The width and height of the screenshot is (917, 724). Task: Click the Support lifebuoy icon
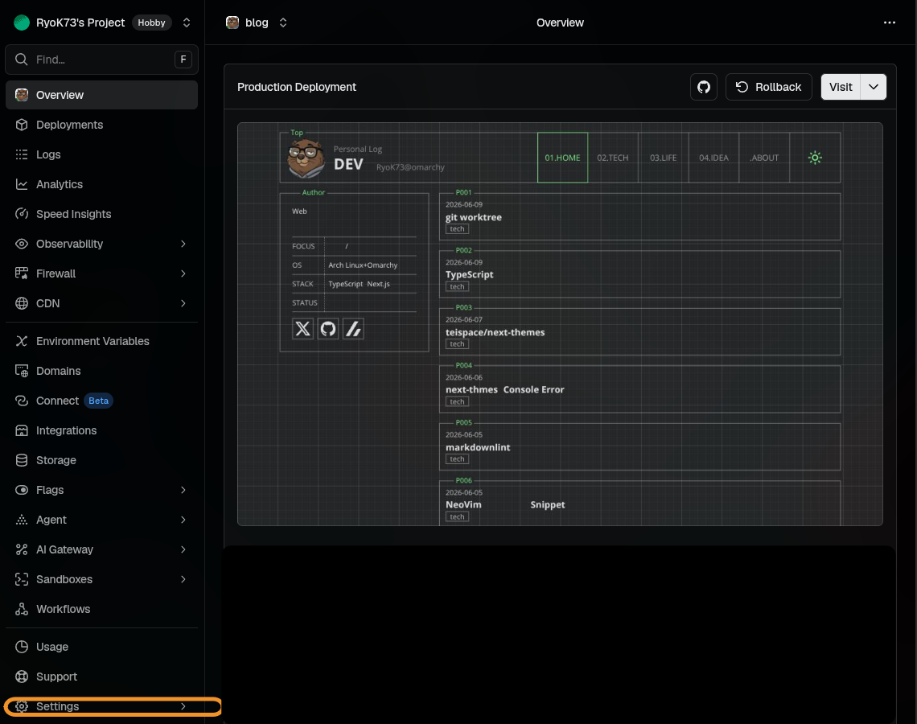pyautogui.click(x=22, y=677)
